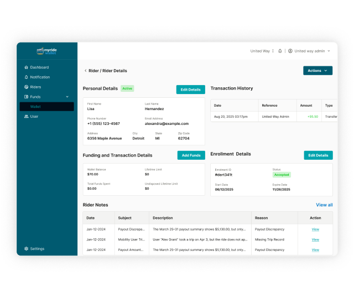Open the Actions dropdown button
This screenshot has height=298, width=354.
pos(317,71)
